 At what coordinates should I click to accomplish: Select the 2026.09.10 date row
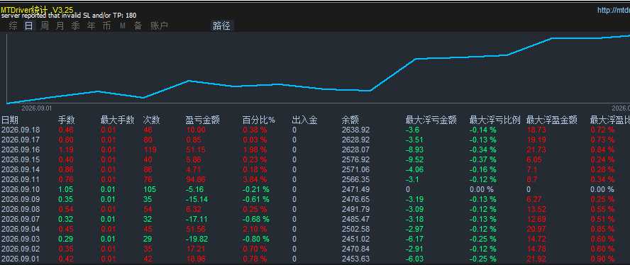pos(21,189)
